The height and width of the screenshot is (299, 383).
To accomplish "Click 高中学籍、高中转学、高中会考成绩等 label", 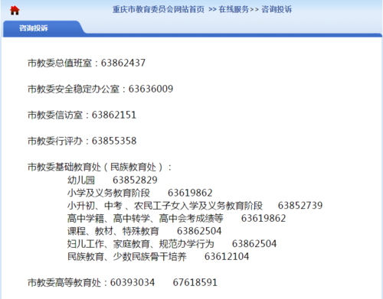I will [x=146, y=219].
